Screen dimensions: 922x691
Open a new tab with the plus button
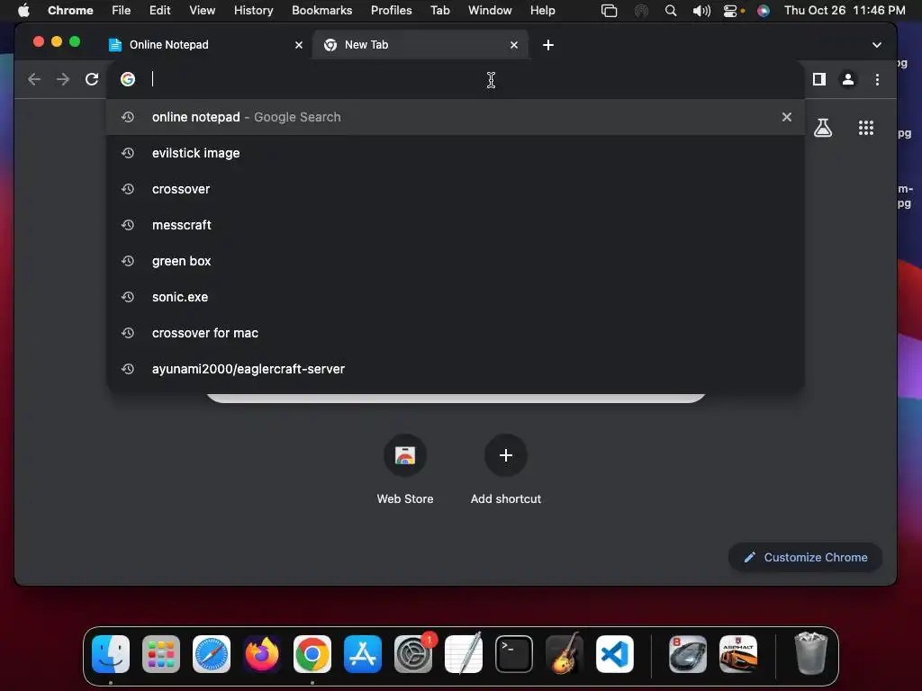548,45
